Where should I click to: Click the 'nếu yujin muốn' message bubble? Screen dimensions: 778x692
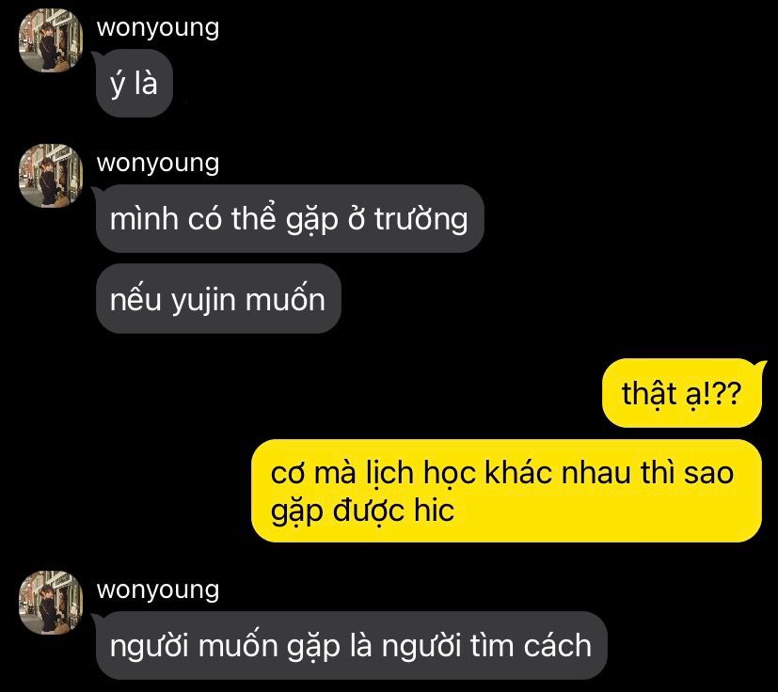(x=218, y=299)
